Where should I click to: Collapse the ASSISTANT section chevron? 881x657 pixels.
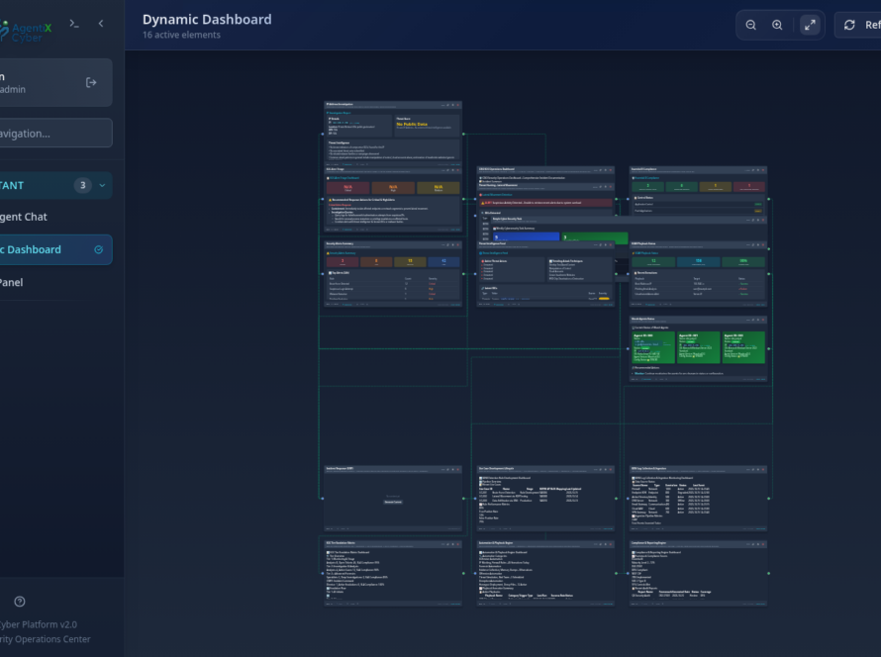point(102,185)
